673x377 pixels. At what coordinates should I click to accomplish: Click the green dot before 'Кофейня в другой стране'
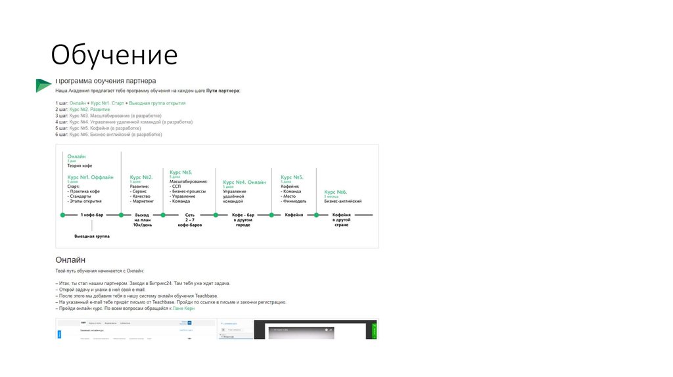coord(317,215)
